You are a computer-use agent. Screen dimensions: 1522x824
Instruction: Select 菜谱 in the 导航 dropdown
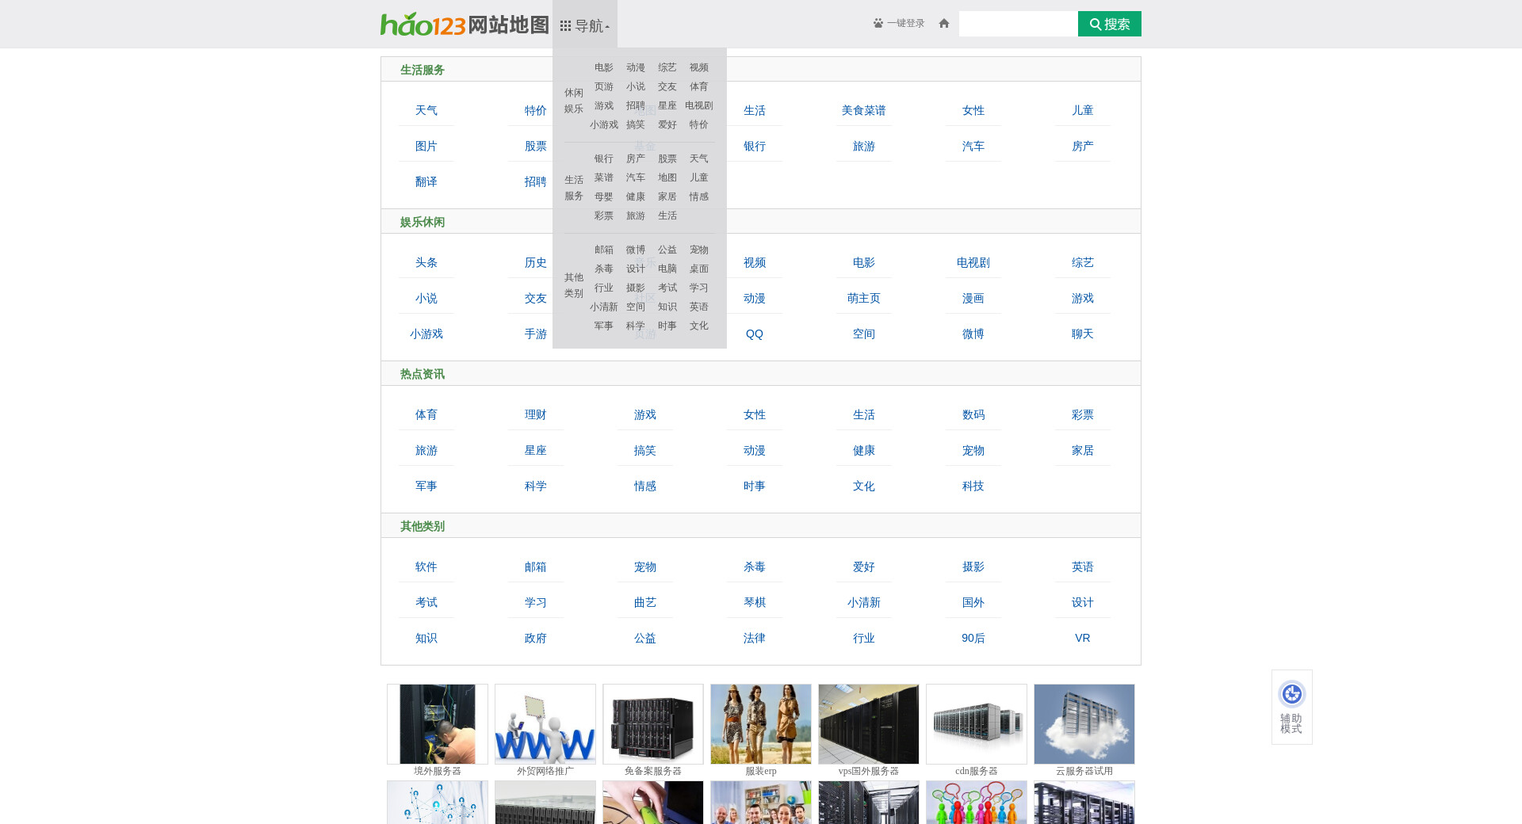(x=604, y=177)
